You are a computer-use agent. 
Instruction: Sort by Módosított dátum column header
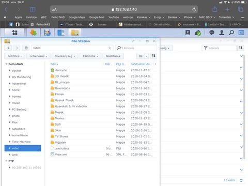(141, 64)
